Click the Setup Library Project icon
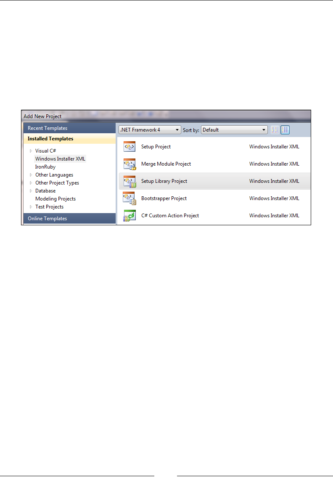333x480 pixels. [x=129, y=181]
